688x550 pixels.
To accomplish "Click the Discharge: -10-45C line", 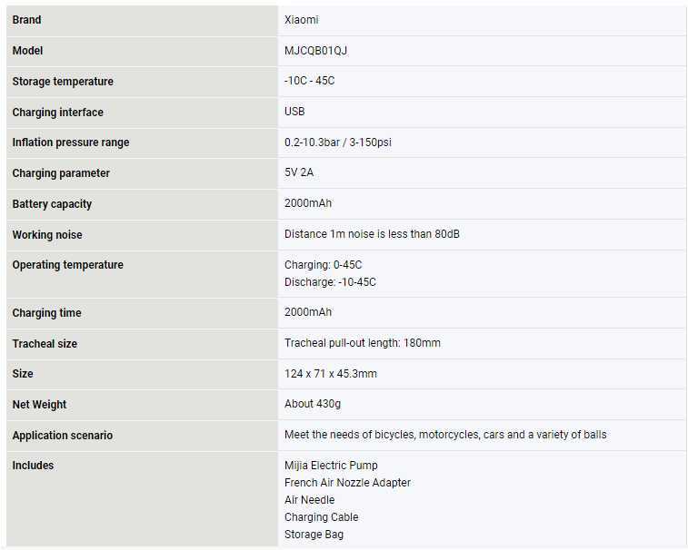I will click(x=330, y=282).
